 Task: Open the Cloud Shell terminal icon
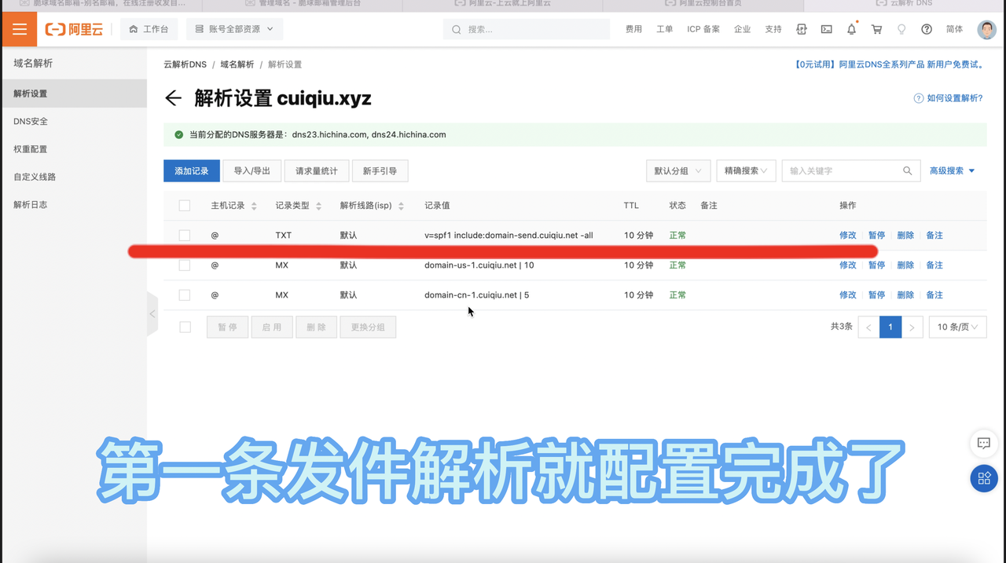point(826,29)
